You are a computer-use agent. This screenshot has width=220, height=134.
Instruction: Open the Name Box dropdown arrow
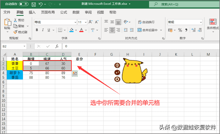click(x=25, y=46)
